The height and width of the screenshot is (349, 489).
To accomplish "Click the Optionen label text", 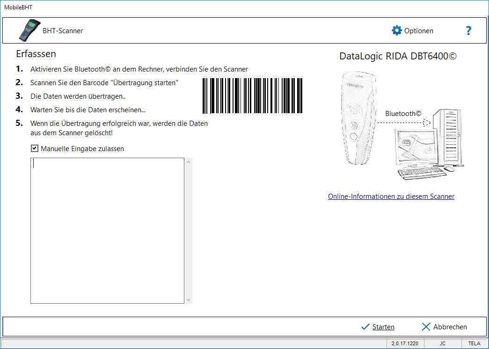I will point(418,31).
